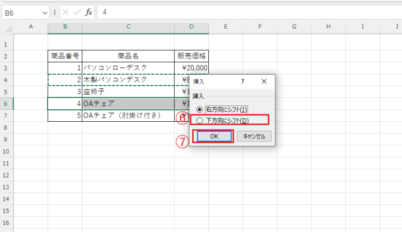Screen dimensions: 402x232
Task: Click the Insert Function fx icon
Action: (89, 11)
